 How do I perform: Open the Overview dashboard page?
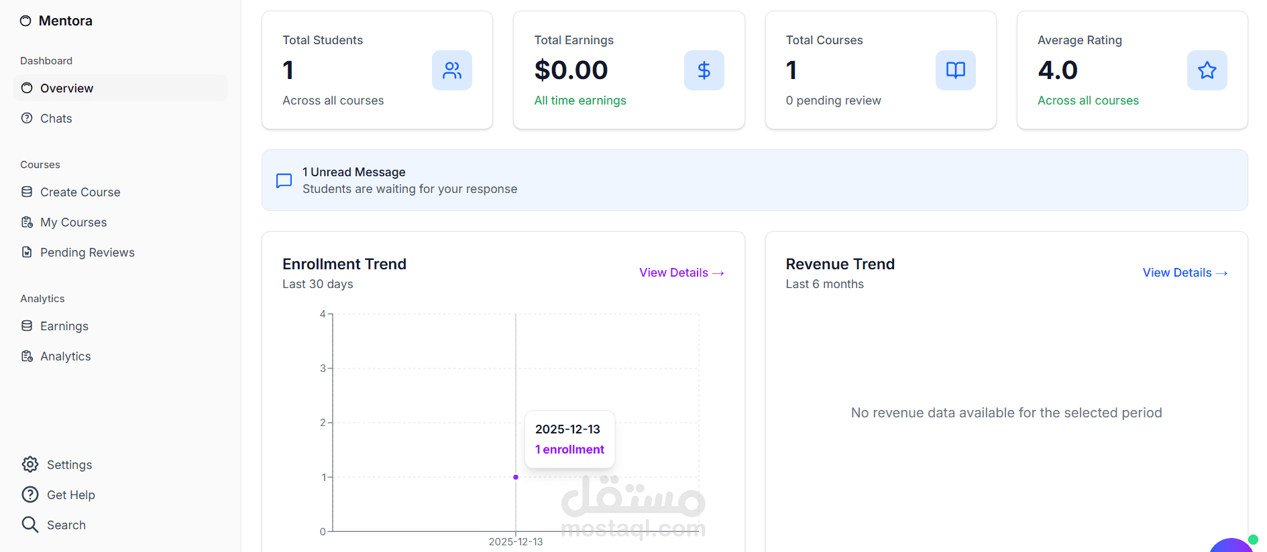pyautogui.click(x=121, y=88)
